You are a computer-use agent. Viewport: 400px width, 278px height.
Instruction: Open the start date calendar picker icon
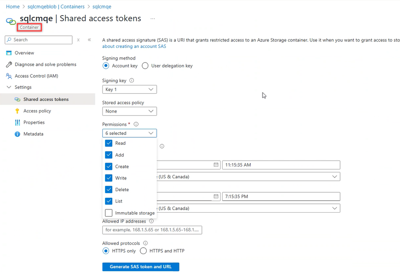tap(216, 165)
